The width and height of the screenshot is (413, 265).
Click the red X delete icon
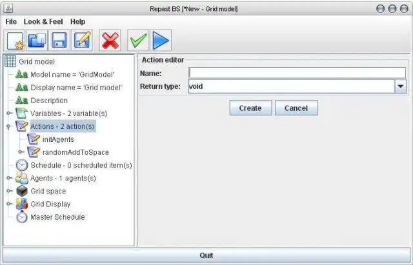pyautogui.click(x=110, y=40)
